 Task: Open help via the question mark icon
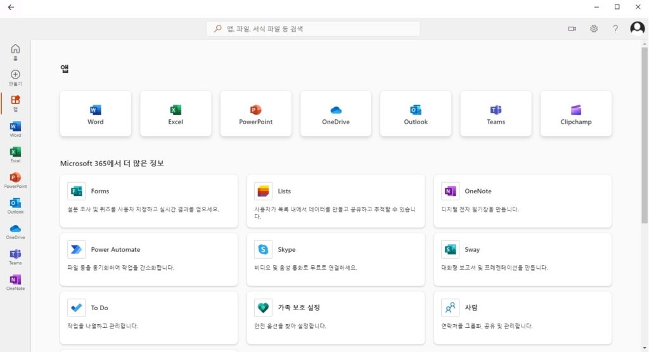pyautogui.click(x=615, y=29)
